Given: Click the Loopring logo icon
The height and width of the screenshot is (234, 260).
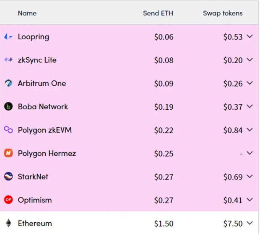Looking at the screenshot, I should (x=8, y=36).
